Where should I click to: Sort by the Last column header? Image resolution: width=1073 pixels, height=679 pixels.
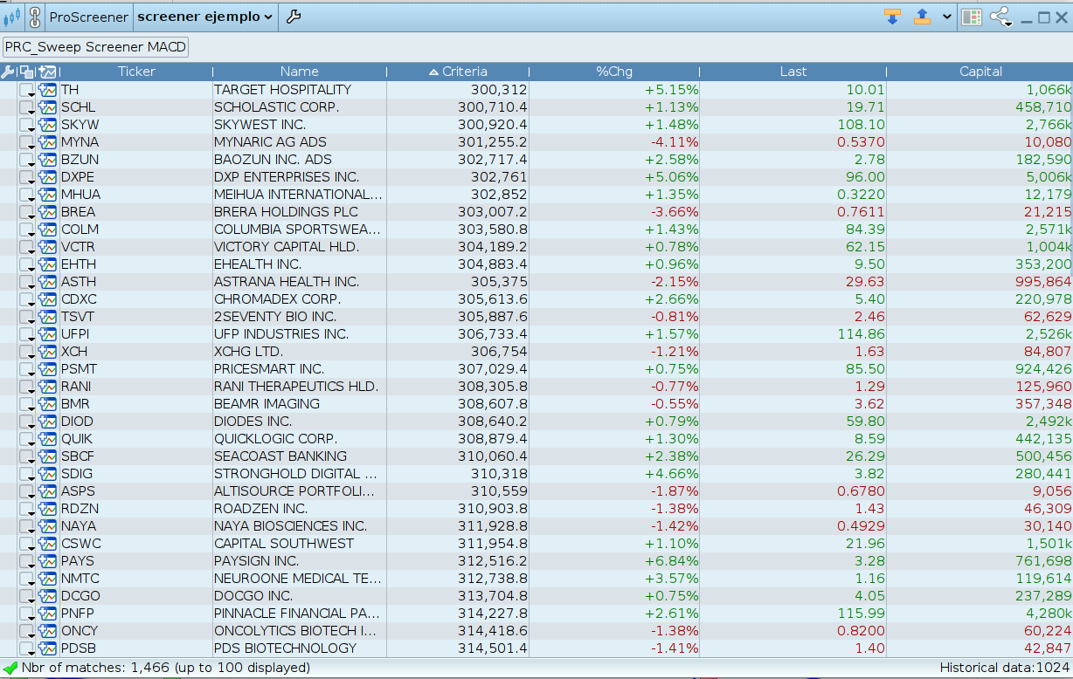click(793, 72)
